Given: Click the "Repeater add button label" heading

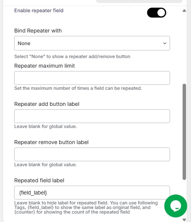Looking at the screenshot, I should pyautogui.click(x=47, y=104).
